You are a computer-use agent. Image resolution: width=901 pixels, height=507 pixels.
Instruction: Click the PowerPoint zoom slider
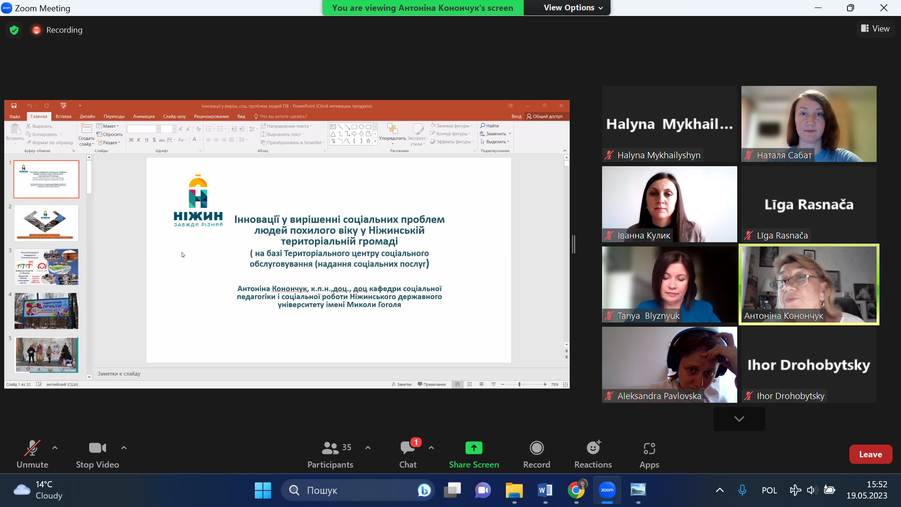(519, 384)
